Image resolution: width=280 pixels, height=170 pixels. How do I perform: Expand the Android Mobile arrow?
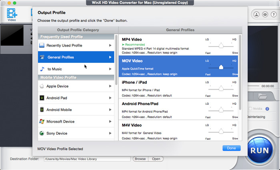[x=110, y=110]
